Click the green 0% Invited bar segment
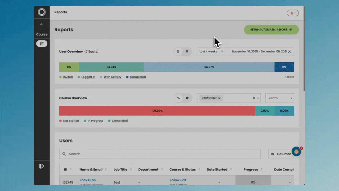Viewport: 339px width, 191px height. click(x=69, y=67)
